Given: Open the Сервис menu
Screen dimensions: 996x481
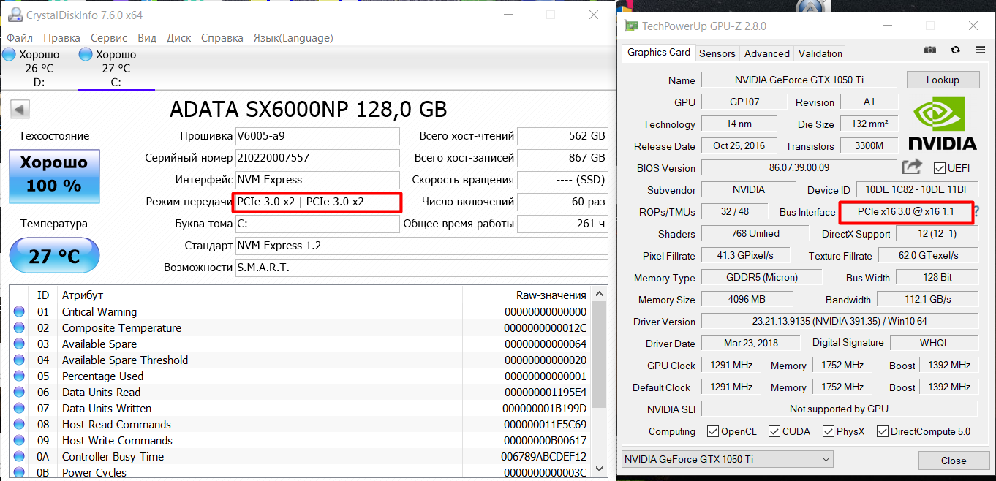Looking at the screenshot, I should [109, 38].
